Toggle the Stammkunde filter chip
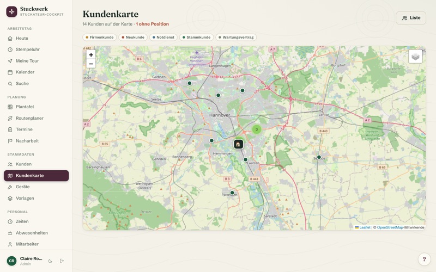This screenshot has width=436, height=272. pos(196,37)
